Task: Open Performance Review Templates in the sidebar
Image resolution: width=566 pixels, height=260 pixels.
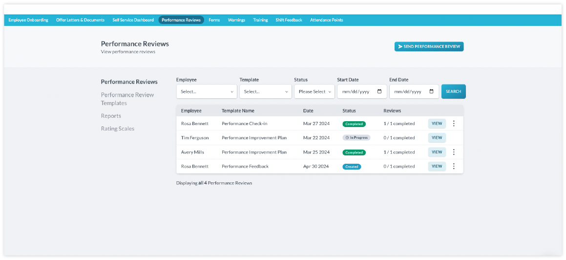Action: 127,99
